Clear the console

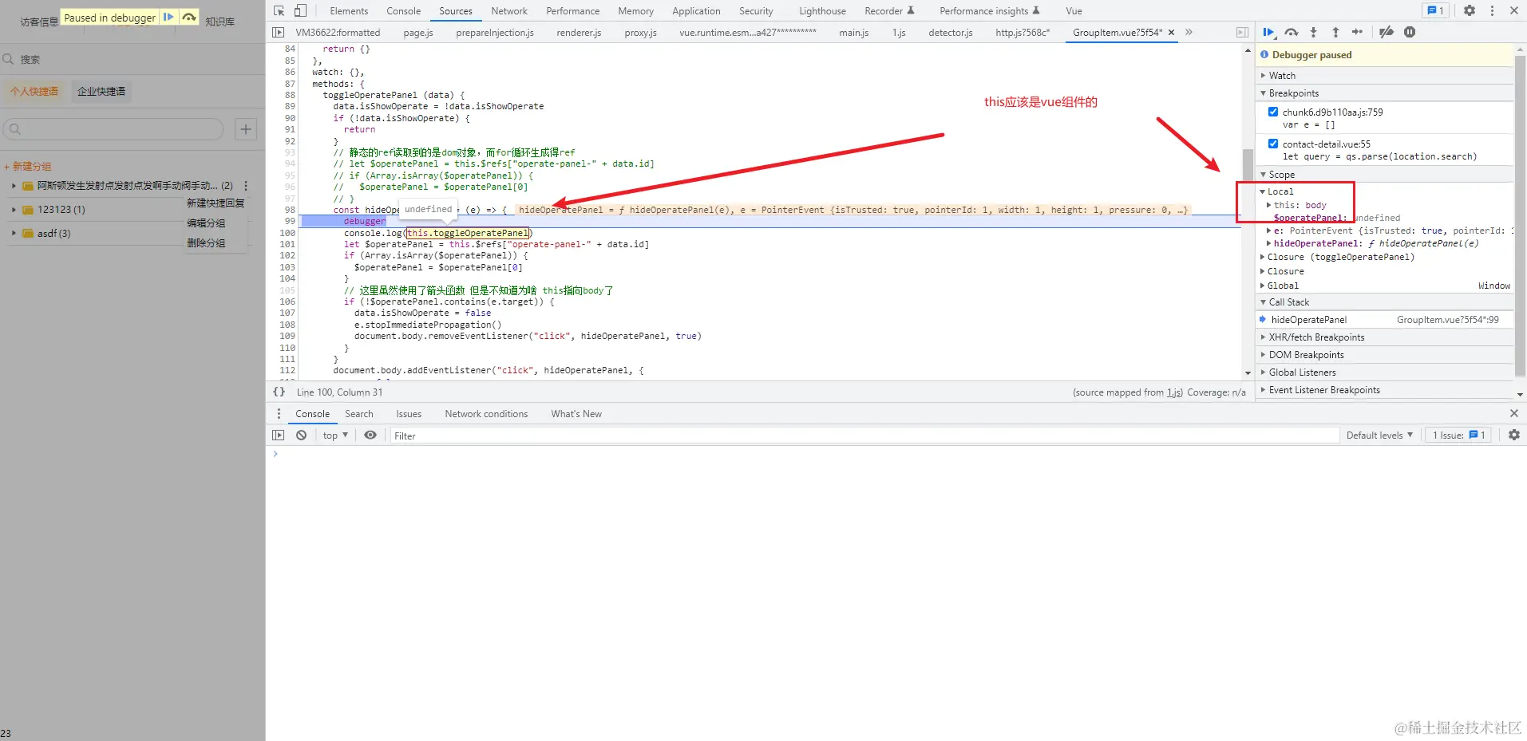coord(301,436)
